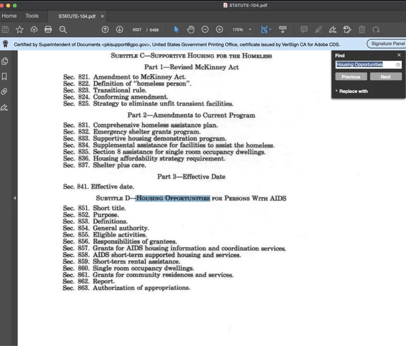Click Sec. 862 Report line
This screenshot has height=346, width=406.
[88, 281]
